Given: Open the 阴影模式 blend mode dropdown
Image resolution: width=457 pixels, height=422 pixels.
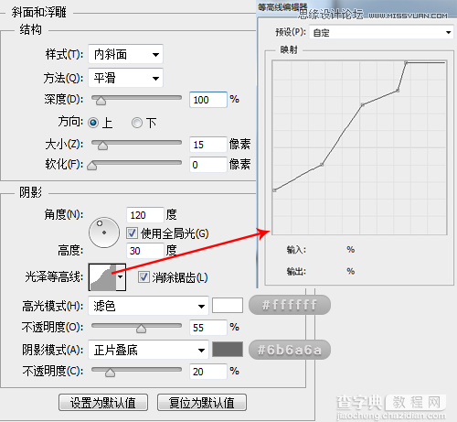Looking at the screenshot, I should point(148,350).
